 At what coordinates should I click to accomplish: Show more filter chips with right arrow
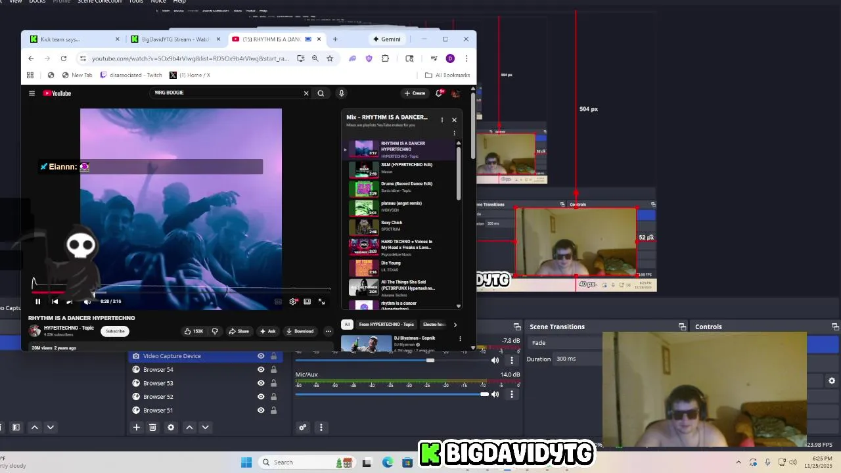[x=455, y=325]
